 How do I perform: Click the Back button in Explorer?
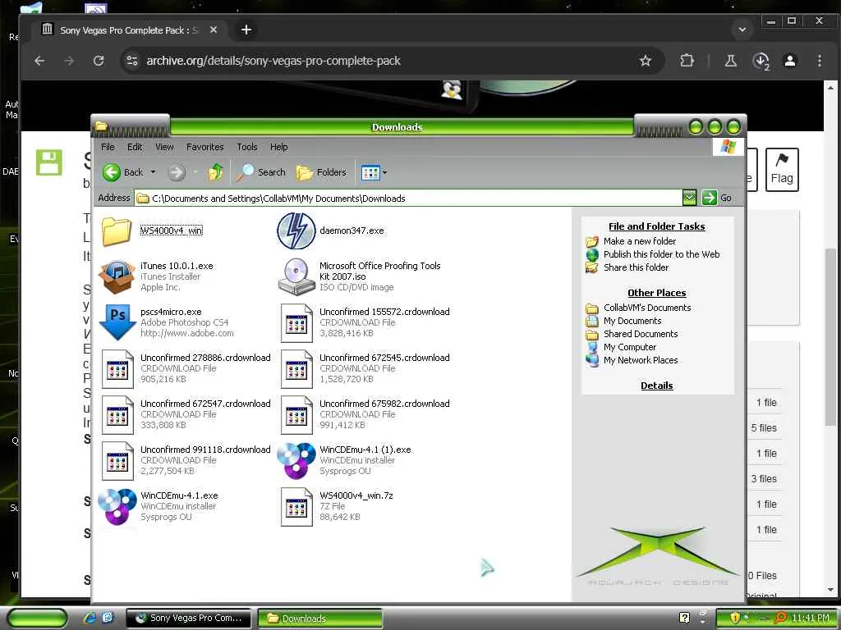click(123, 172)
